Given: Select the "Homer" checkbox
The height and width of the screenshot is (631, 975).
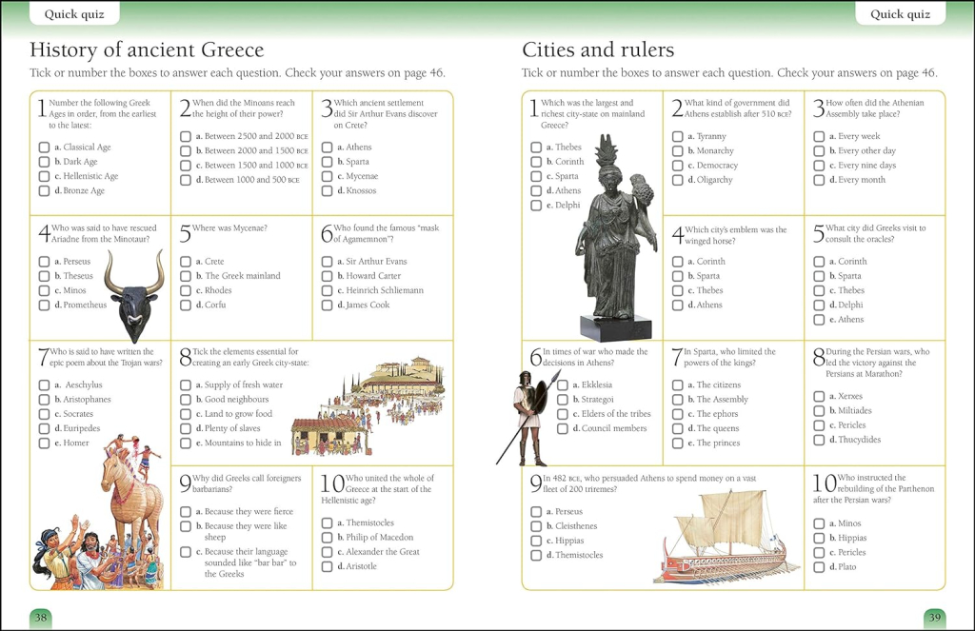Looking at the screenshot, I should coord(44,444).
